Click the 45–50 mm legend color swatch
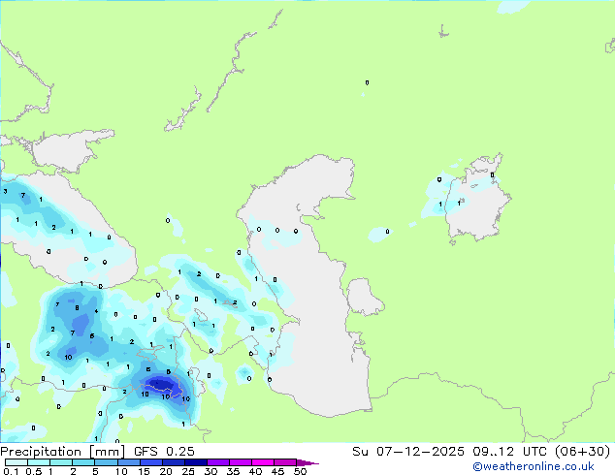This screenshot has width=615, height=475. (x=285, y=462)
